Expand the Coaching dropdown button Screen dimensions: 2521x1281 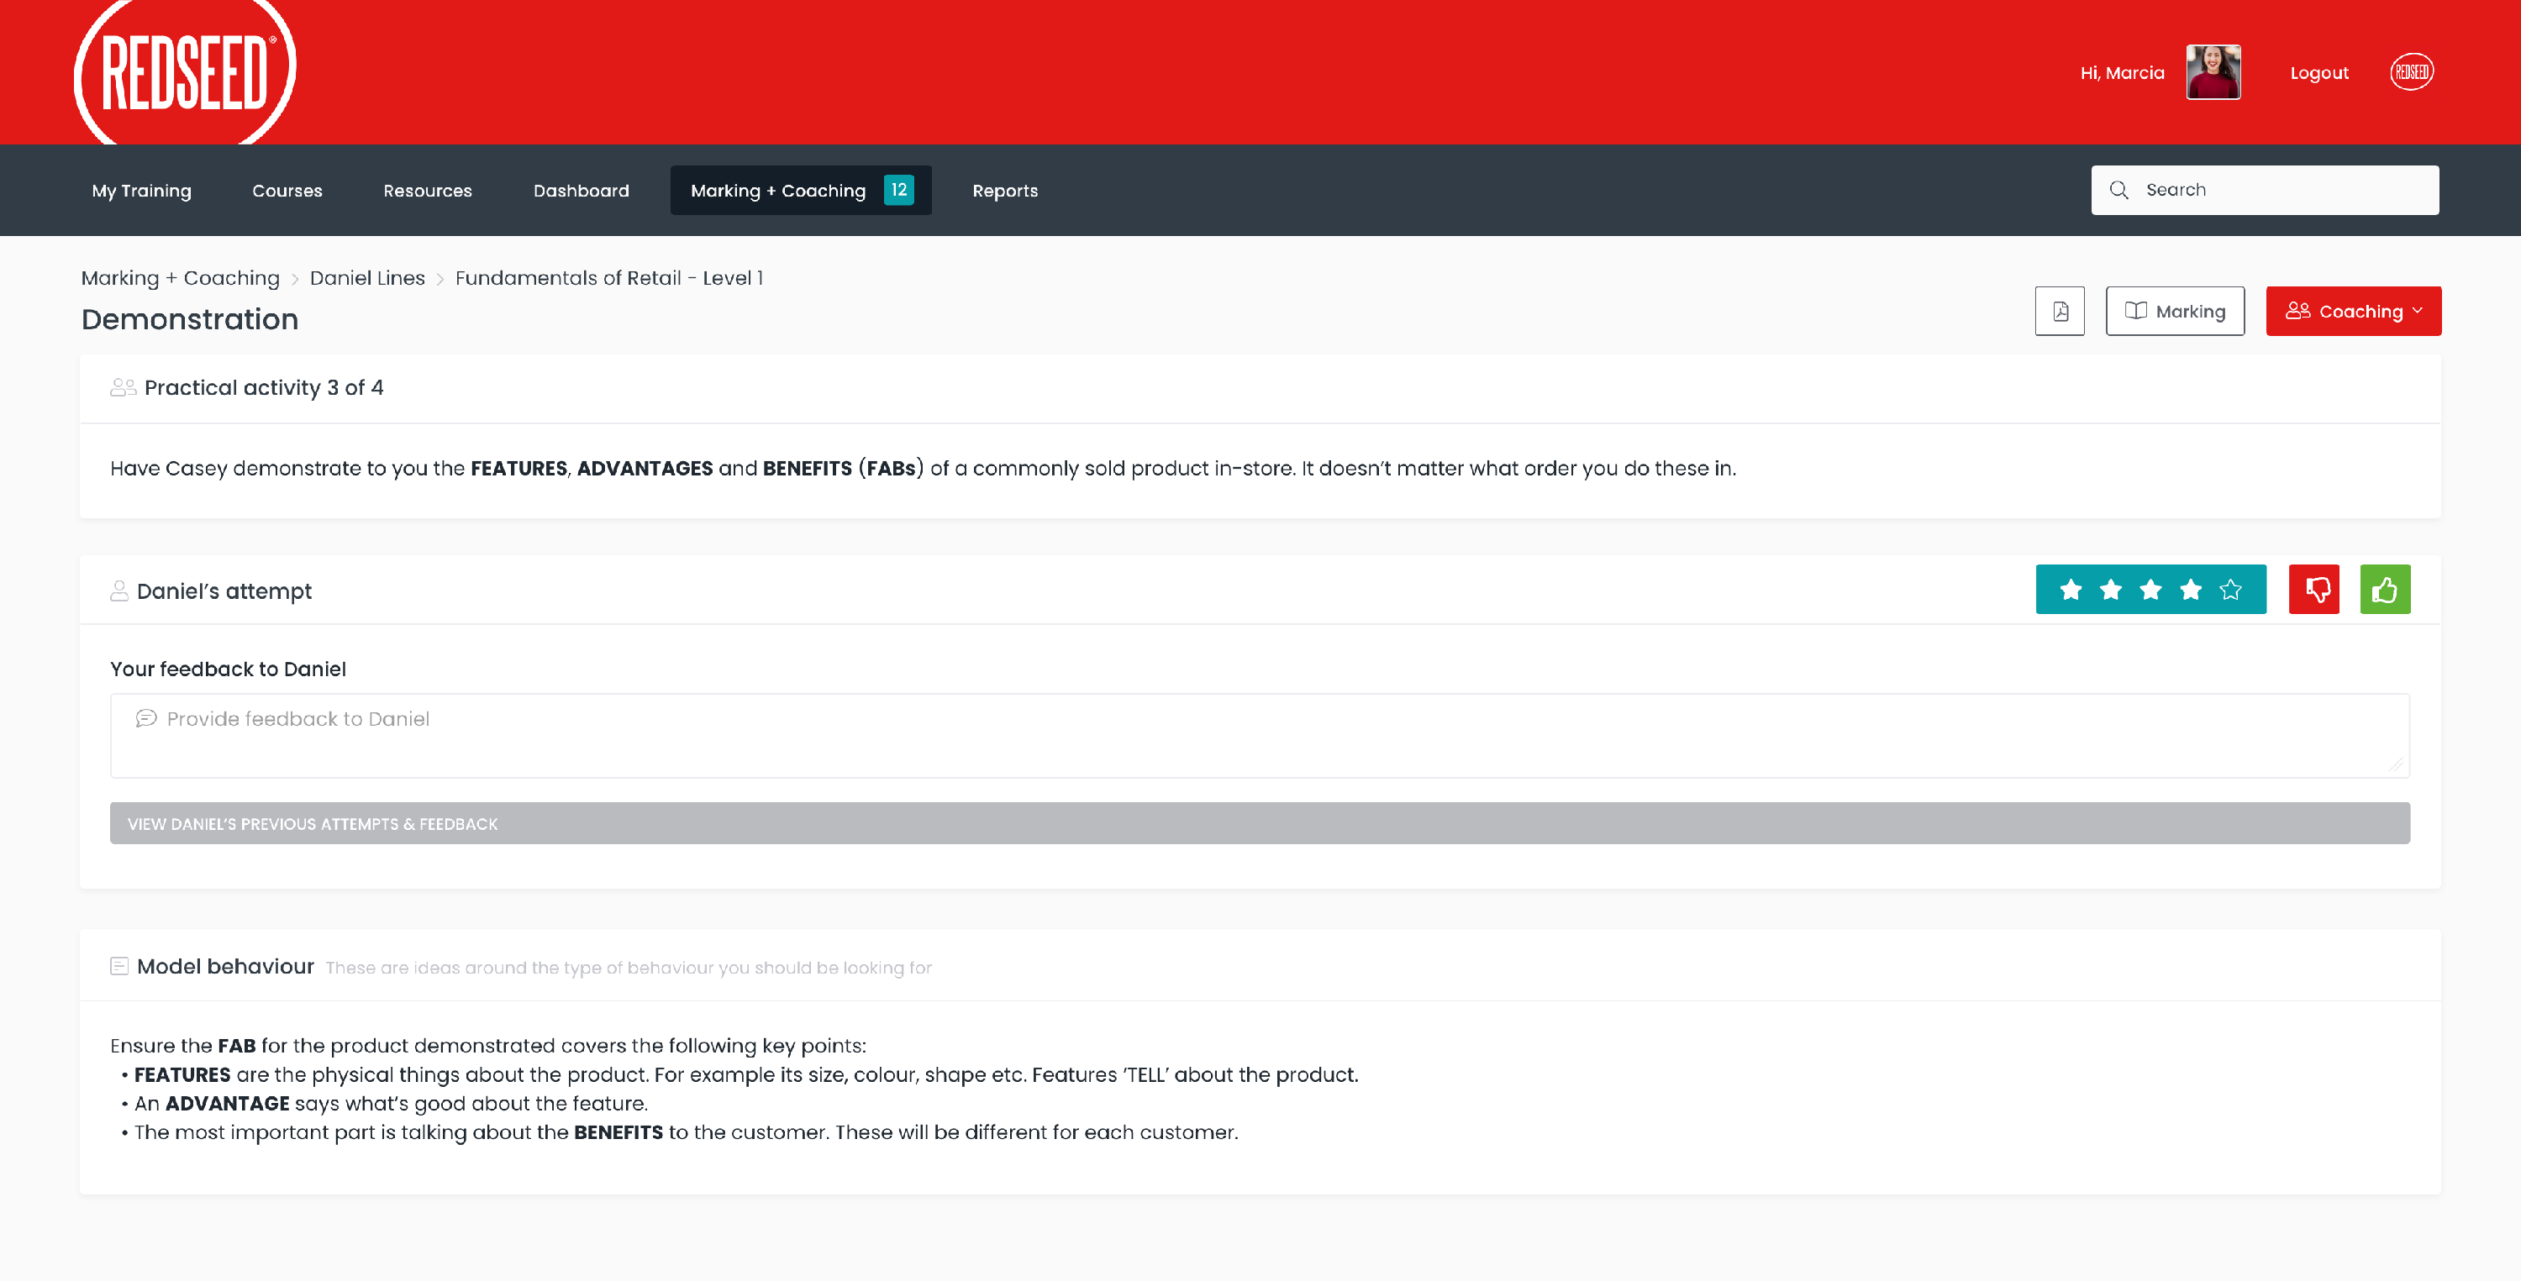pos(2353,311)
